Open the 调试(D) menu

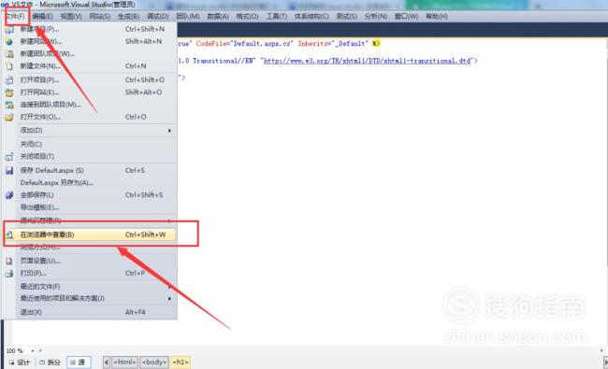coord(158,16)
